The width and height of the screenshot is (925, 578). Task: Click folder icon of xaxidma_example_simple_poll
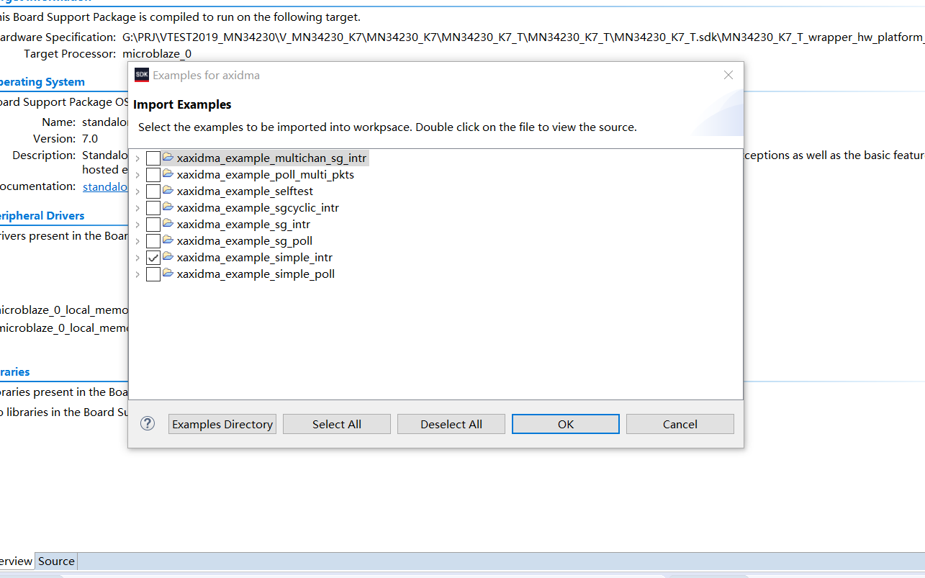168,274
